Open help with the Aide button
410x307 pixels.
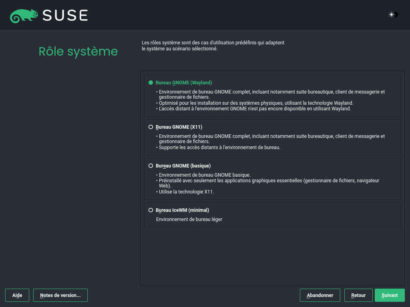click(x=17, y=295)
